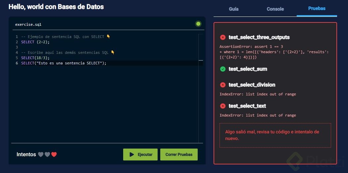Select the Pruebas tab
This screenshot has width=348, height=173.
point(317,9)
